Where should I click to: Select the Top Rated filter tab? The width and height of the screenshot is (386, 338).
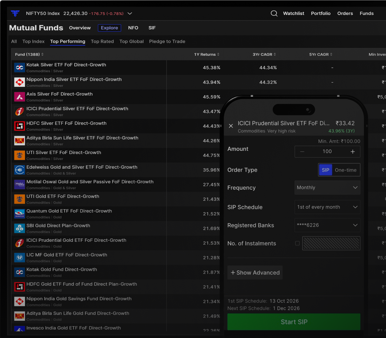tap(102, 41)
